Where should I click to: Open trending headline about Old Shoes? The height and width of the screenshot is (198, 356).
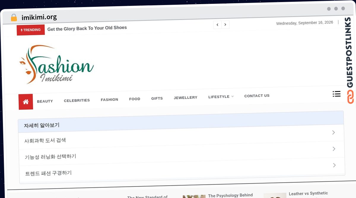[x=87, y=28]
